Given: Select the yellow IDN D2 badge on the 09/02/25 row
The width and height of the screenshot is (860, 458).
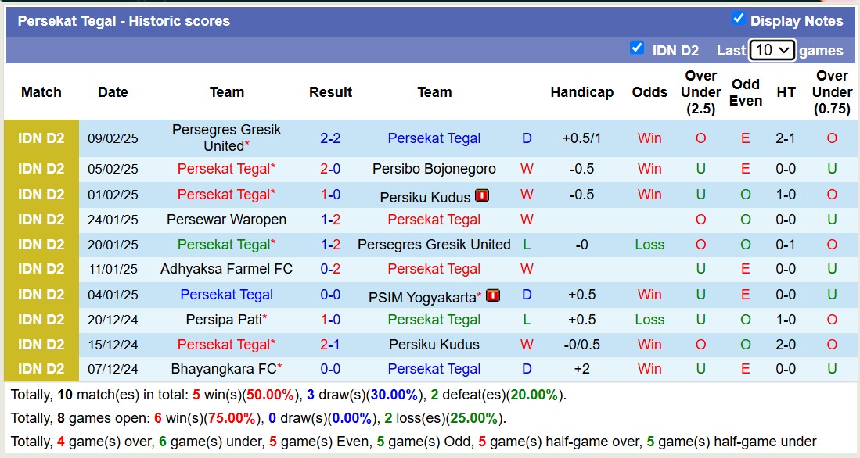Looking at the screenshot, I should pos(41,138).
